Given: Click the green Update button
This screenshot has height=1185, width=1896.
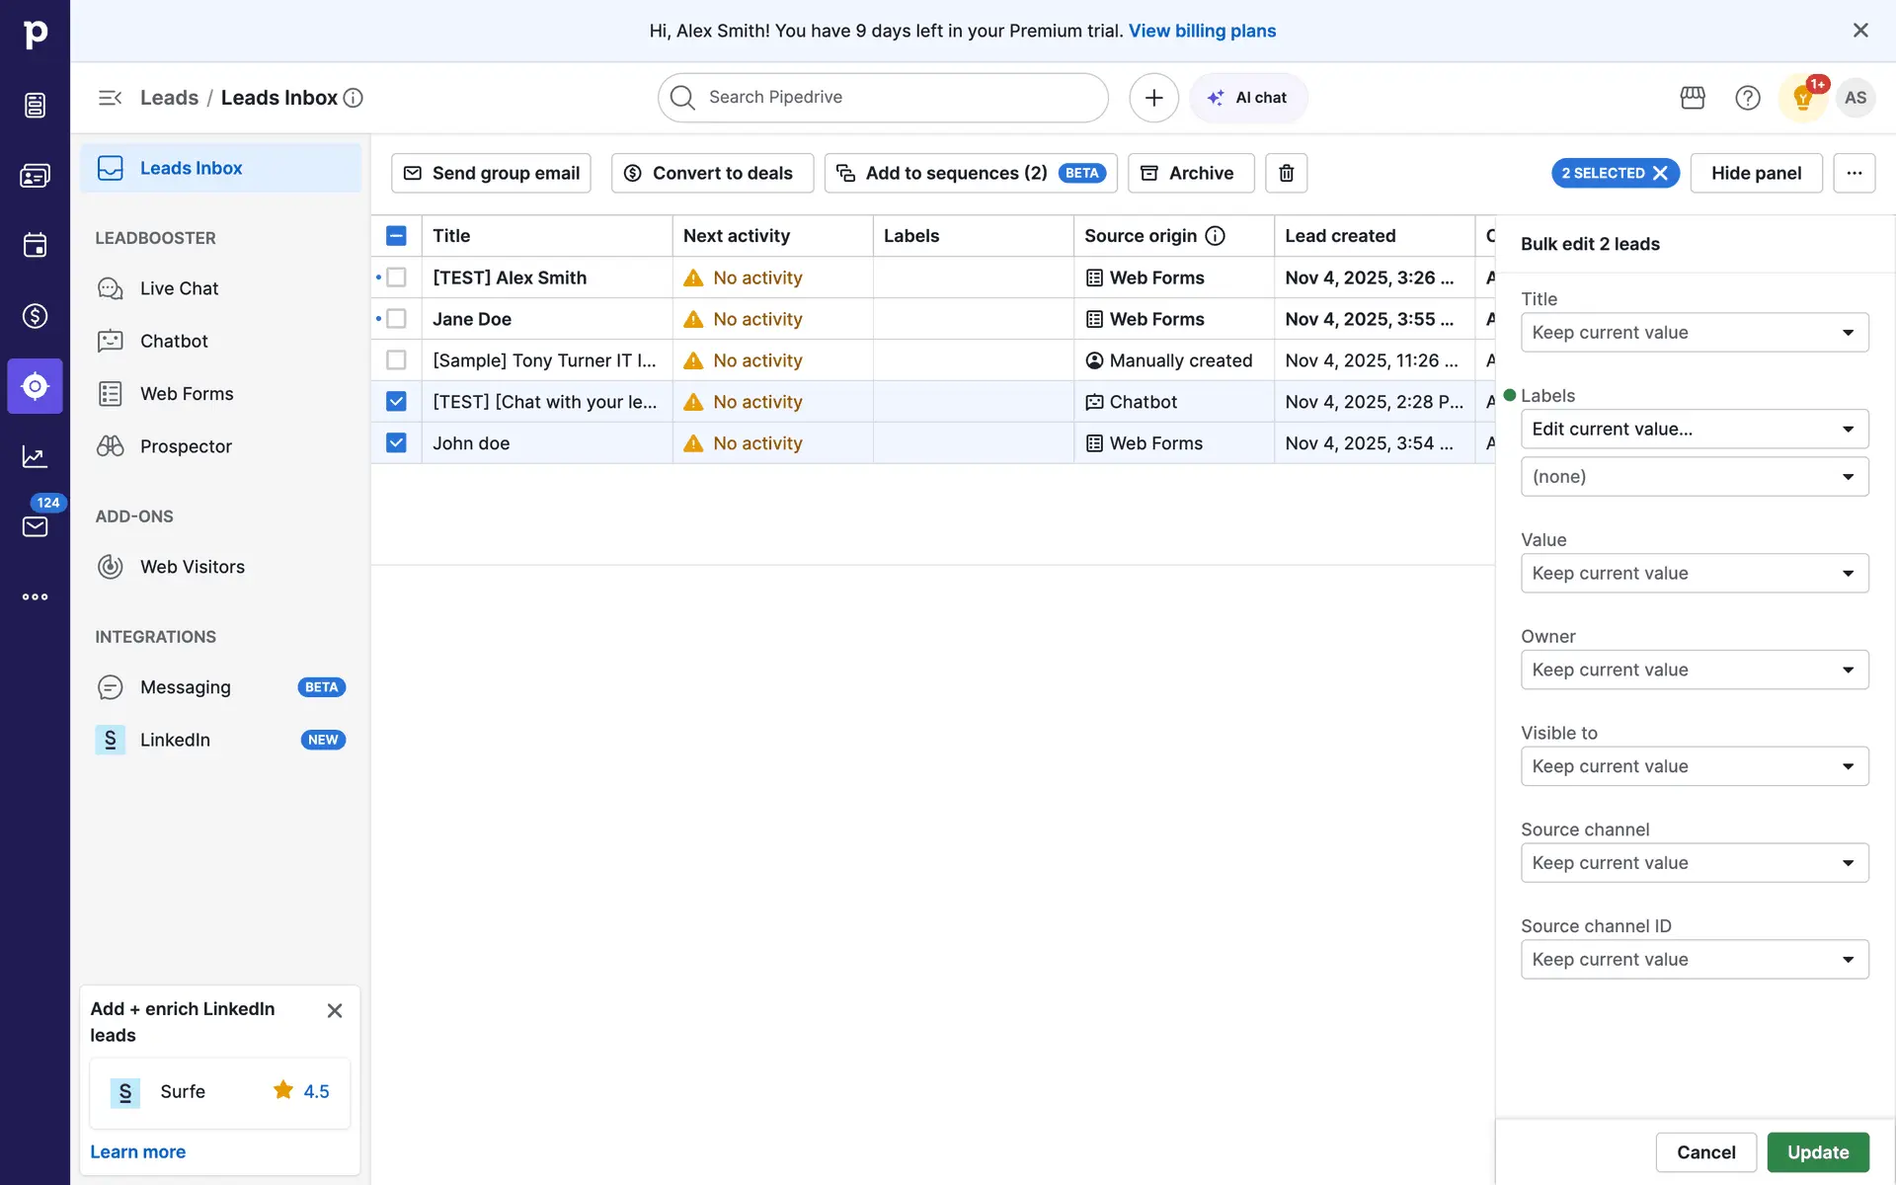Looking at the screenshot, I should click(1817, 1152).
